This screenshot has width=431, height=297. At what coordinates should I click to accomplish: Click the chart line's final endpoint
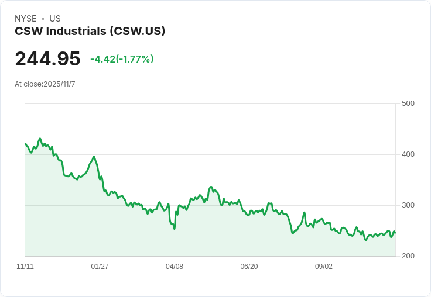[395, 233]
